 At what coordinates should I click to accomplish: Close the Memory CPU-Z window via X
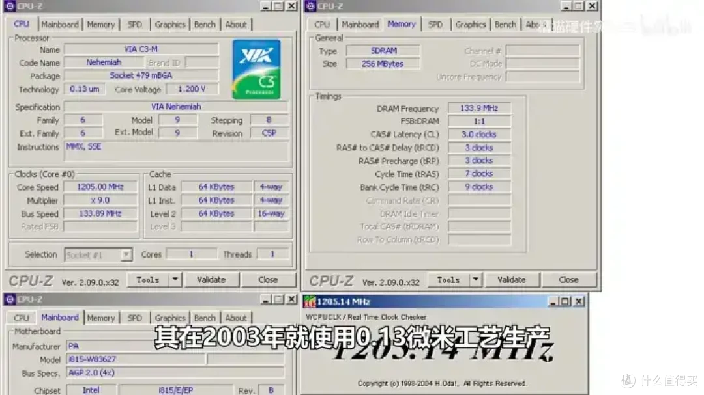coord(592,7)
